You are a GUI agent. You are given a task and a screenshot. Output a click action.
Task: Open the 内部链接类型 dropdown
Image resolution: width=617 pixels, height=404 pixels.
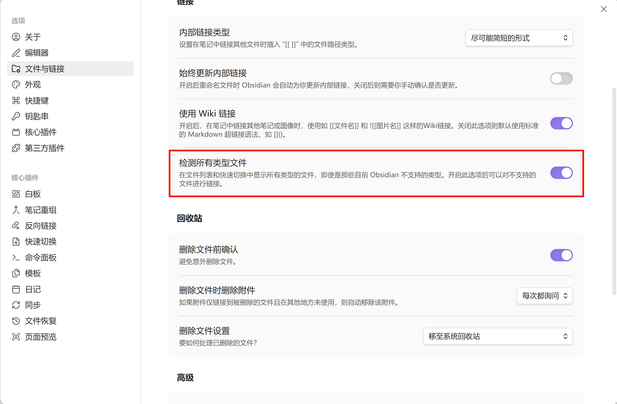(x=519, y=38)
